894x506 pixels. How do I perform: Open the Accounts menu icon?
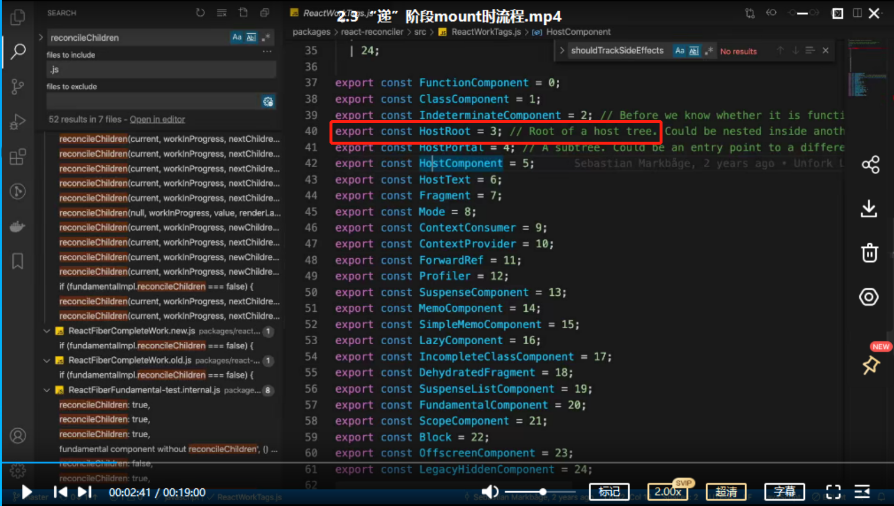pyautogui.click(x=18, y=436)
